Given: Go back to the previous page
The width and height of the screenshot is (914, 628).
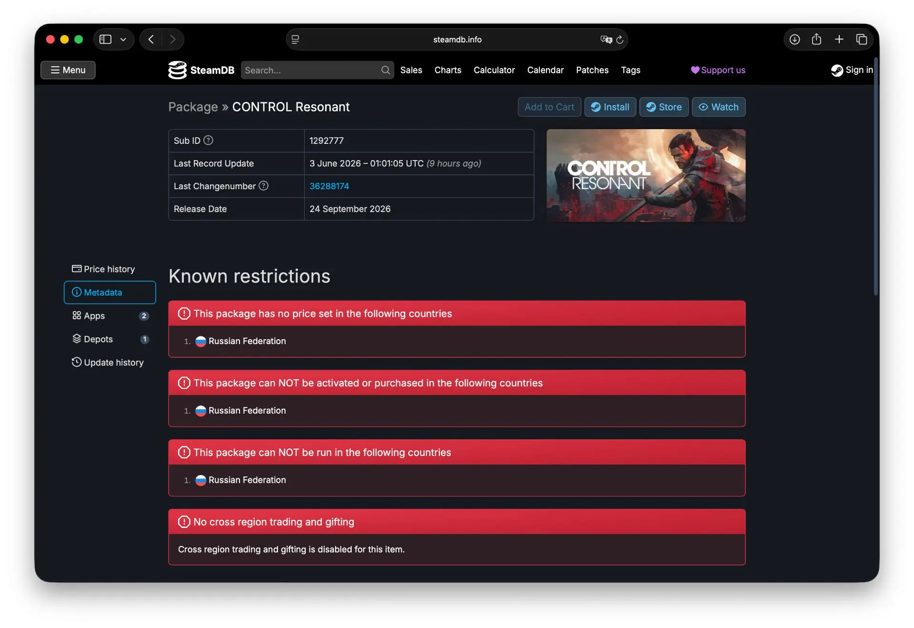Looking at the screenshot, I should point(151,40).
